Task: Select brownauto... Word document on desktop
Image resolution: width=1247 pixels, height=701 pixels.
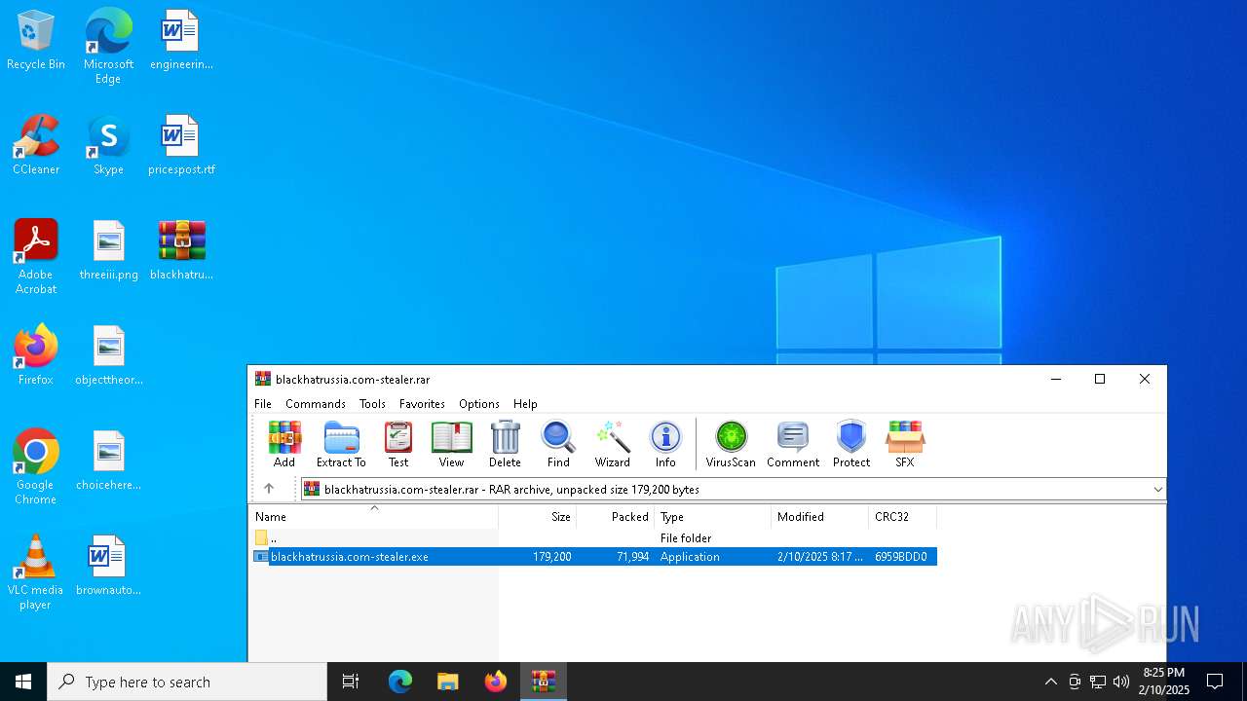Action: [x=109, y=567]
